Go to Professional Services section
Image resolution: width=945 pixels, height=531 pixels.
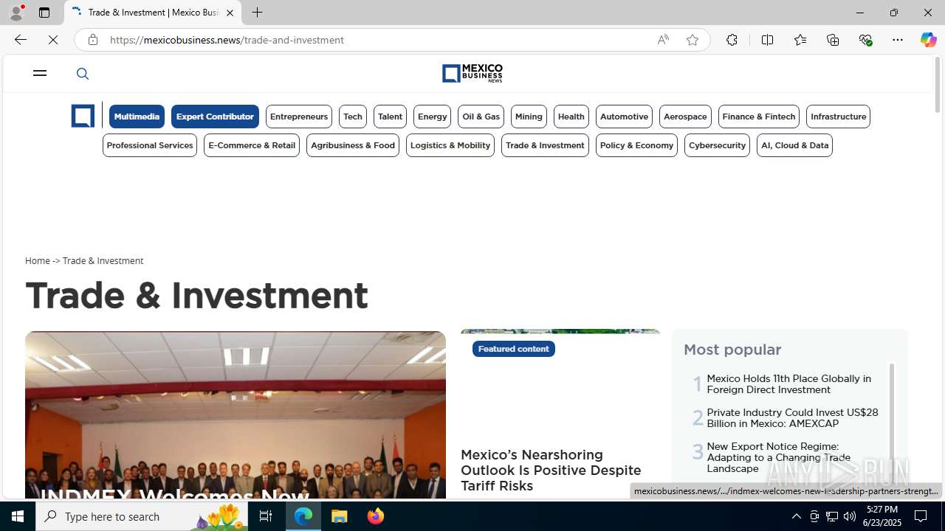(x=150, y=145)
